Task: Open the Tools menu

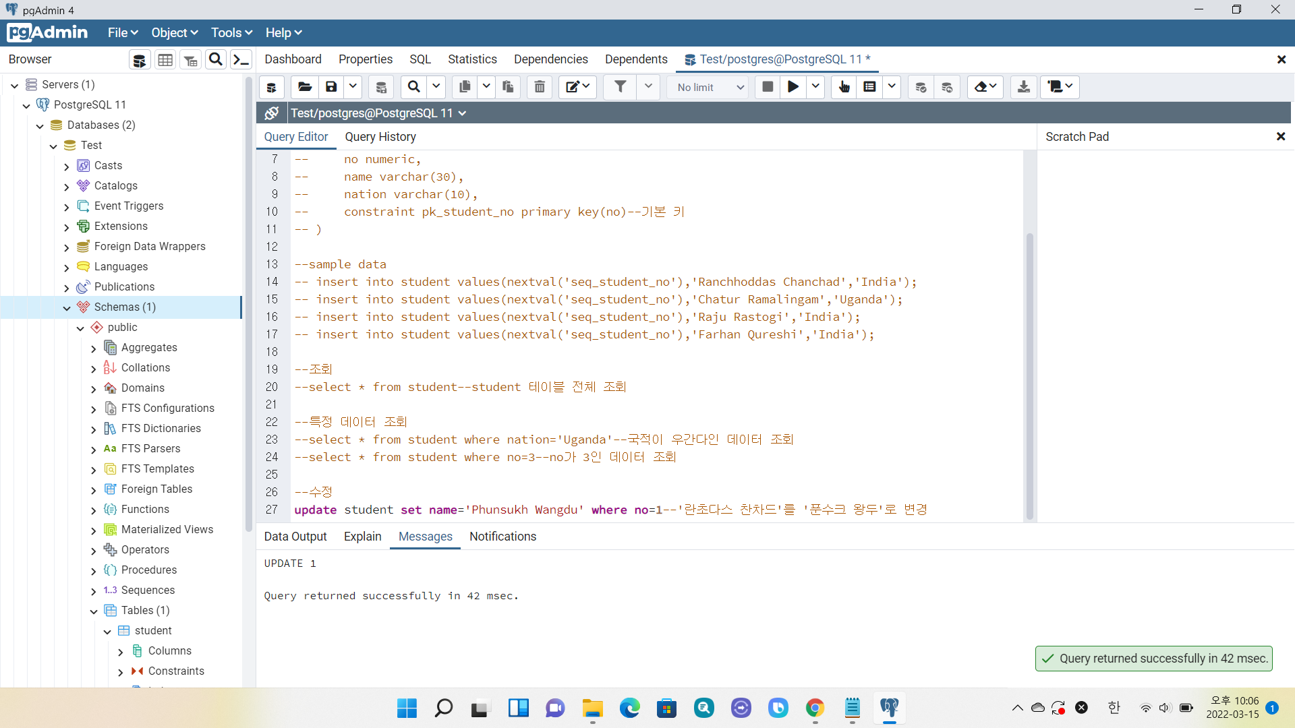Action: pos(231,33)
